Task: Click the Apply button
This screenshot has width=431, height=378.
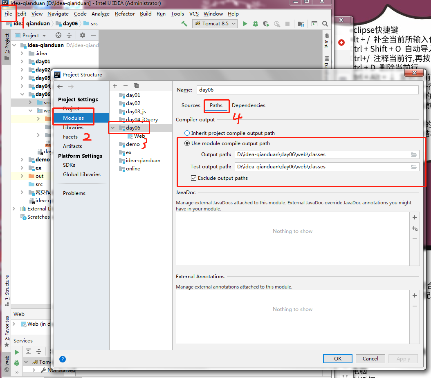Action: pyautogui.click(x=403, y=359)
